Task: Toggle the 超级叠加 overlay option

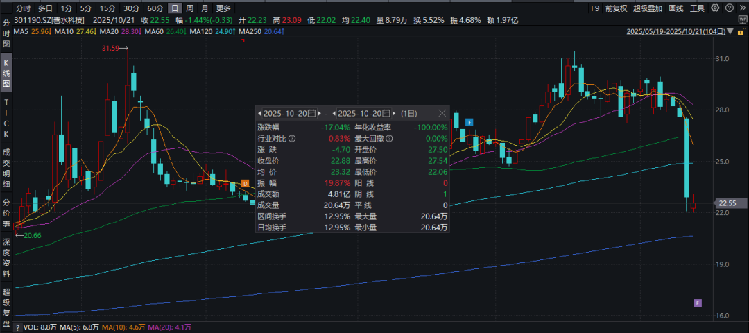Action: pos(647,8)
